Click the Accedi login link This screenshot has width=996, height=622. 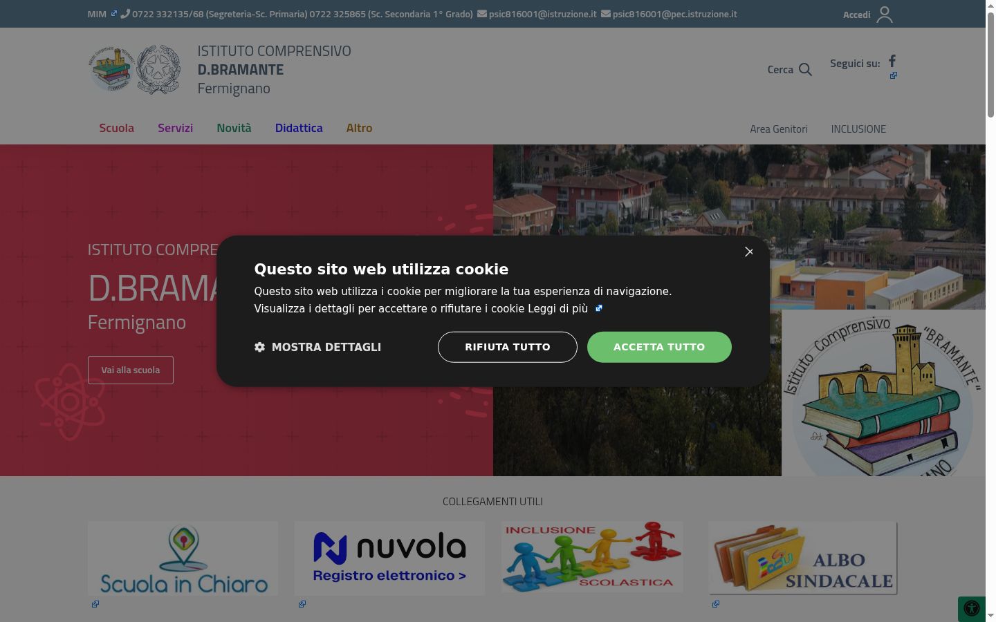point(856,15)
